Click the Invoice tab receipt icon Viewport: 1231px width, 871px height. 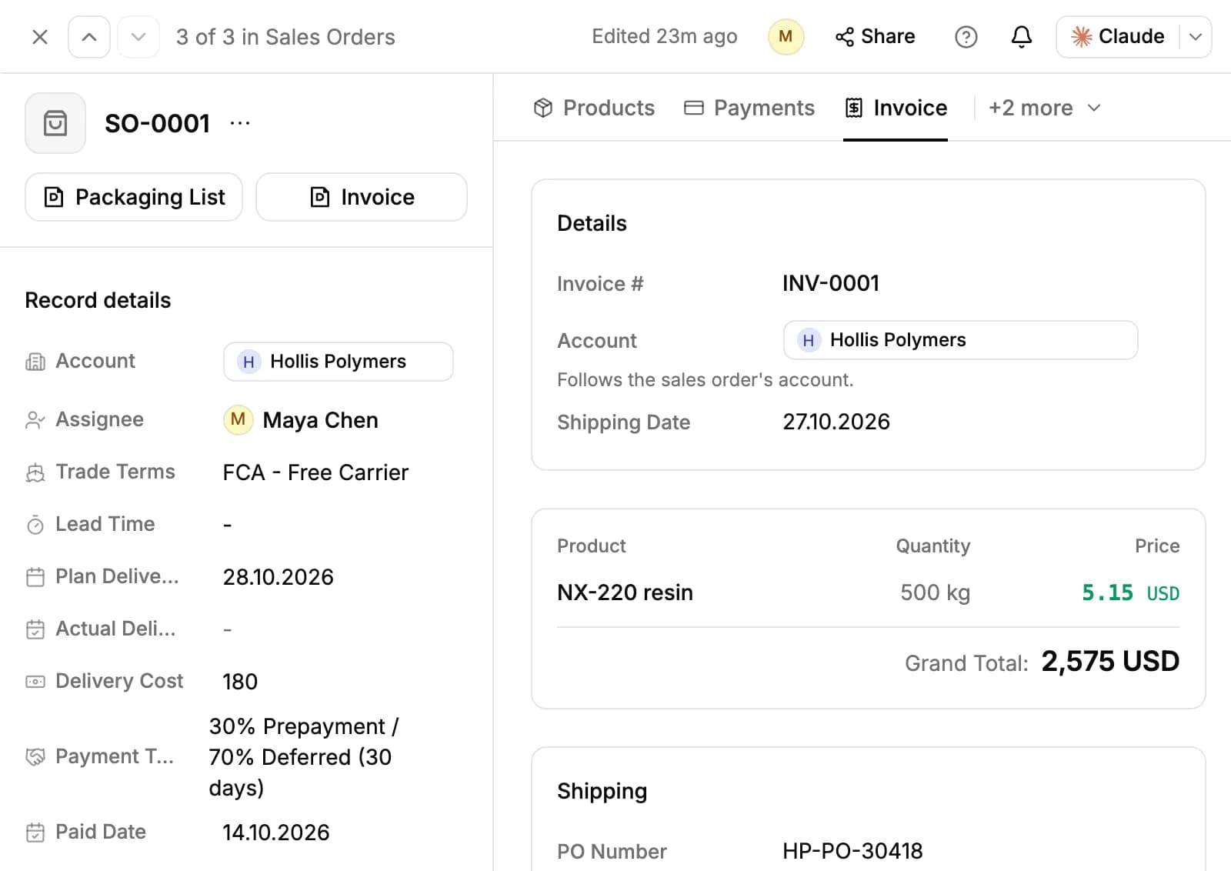(x=854, y=108)
